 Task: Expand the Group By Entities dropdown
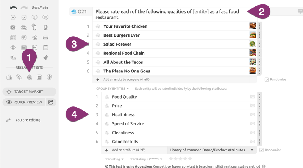pos(112,89)
